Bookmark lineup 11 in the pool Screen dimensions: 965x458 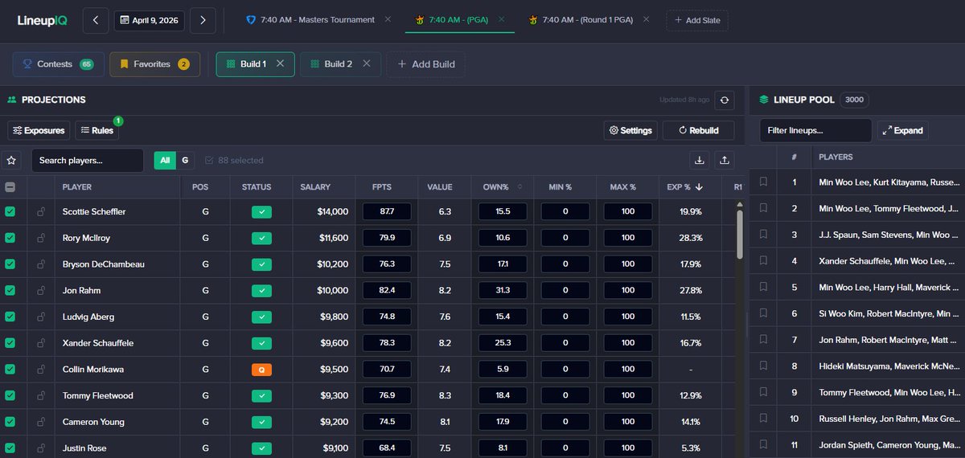point(763,444)
